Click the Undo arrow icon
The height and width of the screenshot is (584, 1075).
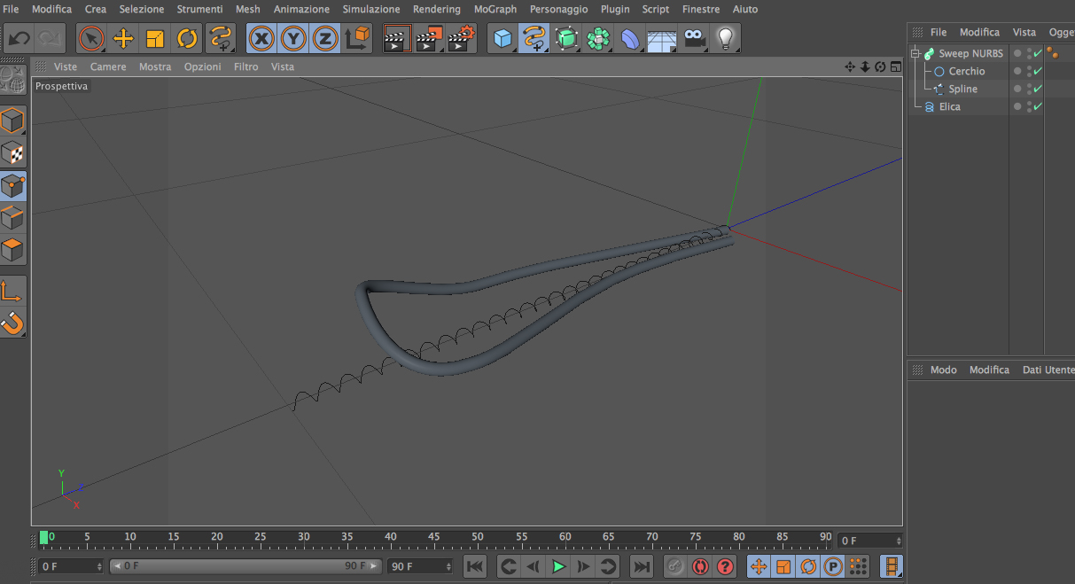pos(19,38)
